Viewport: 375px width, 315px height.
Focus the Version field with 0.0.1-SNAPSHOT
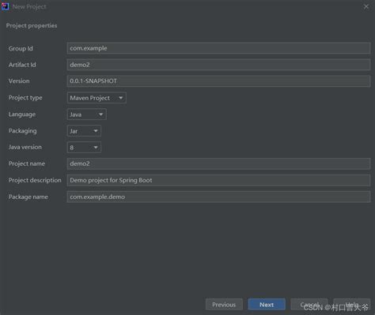(218, 81)
